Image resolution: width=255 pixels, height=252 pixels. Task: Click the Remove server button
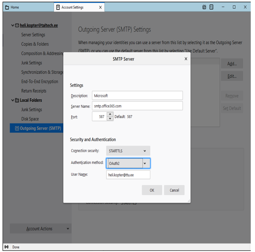coord(232,96)
